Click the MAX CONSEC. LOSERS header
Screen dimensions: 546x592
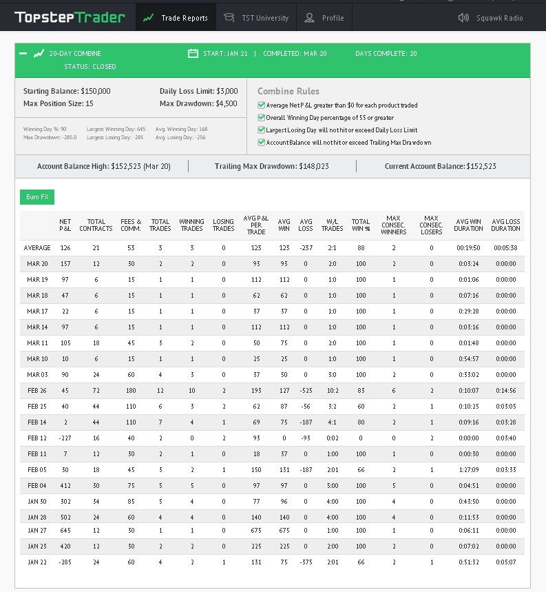431,225
